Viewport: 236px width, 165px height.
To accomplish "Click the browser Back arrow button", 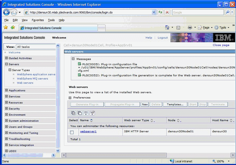I will [x=7, y=12].
